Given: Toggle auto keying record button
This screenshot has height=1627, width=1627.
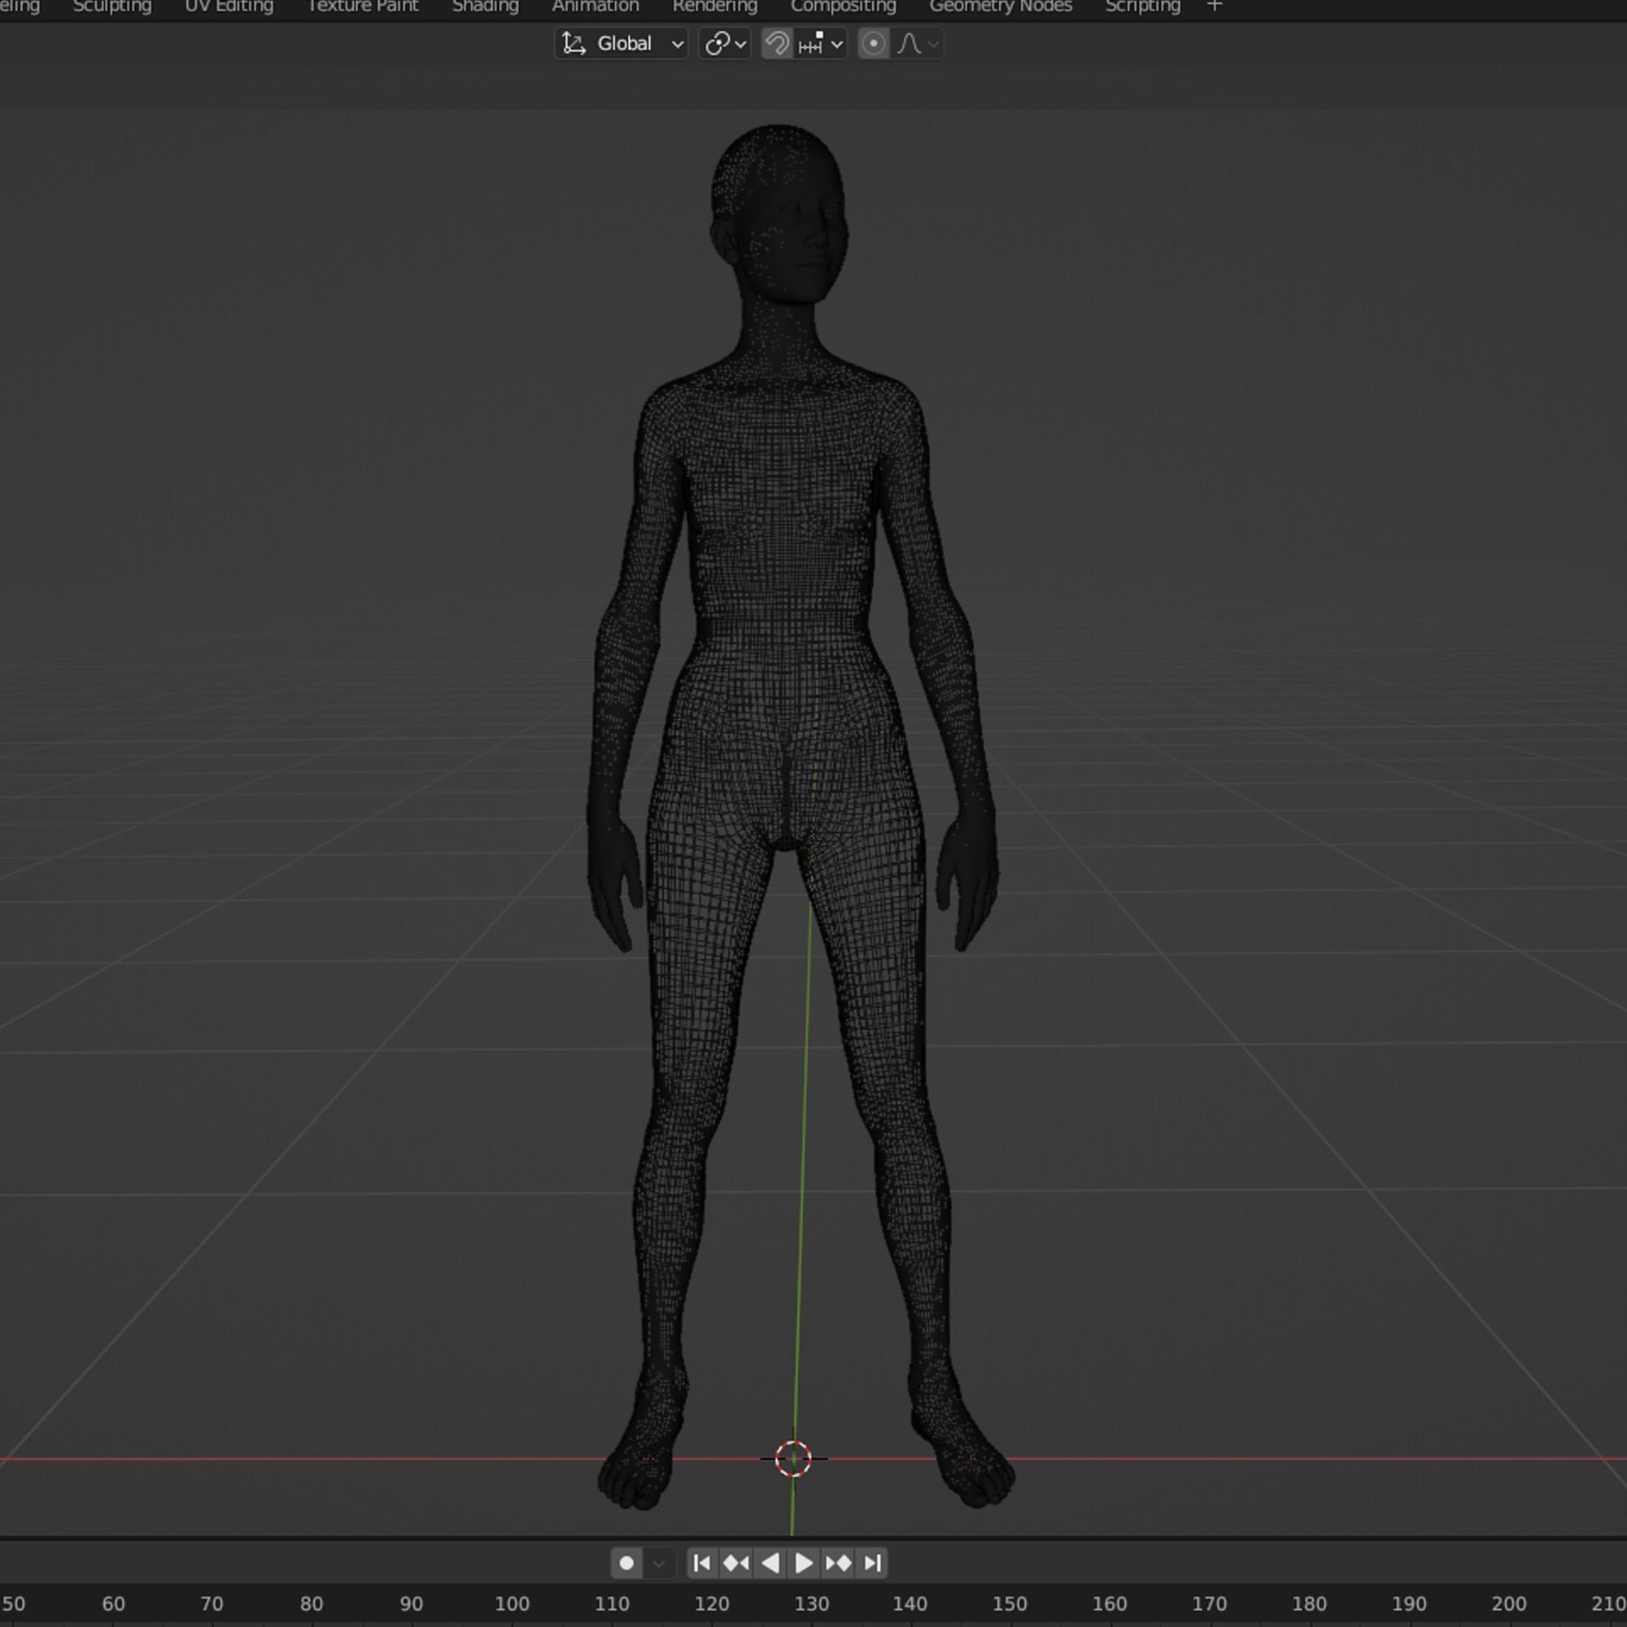Looking at the screenshot, I should click(626, 1563).
